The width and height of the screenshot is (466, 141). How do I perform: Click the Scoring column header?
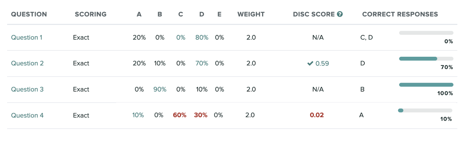(91, 14)
